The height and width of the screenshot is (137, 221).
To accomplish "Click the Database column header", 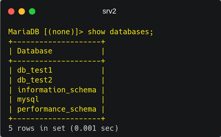I will (35, 51).
